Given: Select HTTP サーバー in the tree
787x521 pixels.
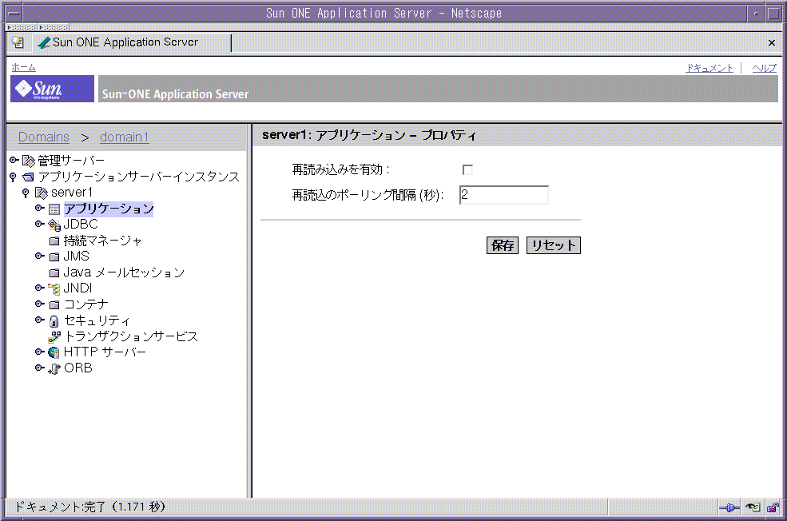Looking at the screenshot, I should [105, 352].
